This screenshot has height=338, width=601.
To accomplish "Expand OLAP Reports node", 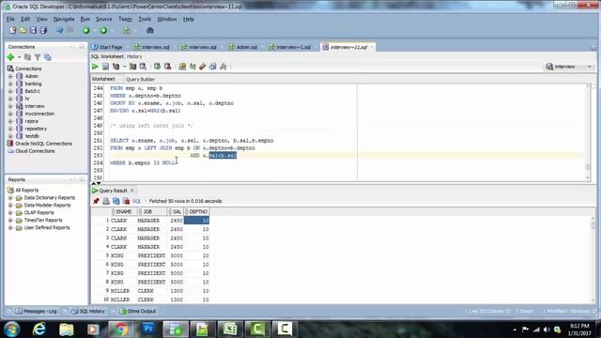I will (x=10, y=213).
